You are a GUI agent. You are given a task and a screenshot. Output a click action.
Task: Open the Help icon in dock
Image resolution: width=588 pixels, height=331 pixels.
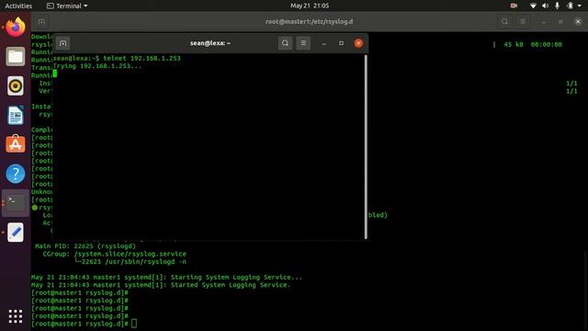16,174
